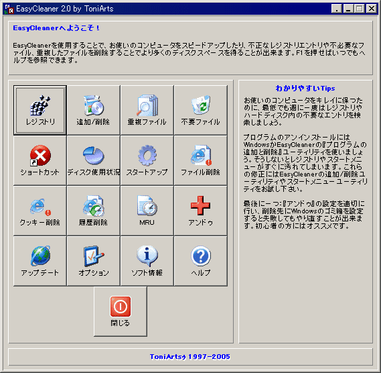Click the EasyCleaner title bar icon
This screenshot has width=381, height=373.
9,9
